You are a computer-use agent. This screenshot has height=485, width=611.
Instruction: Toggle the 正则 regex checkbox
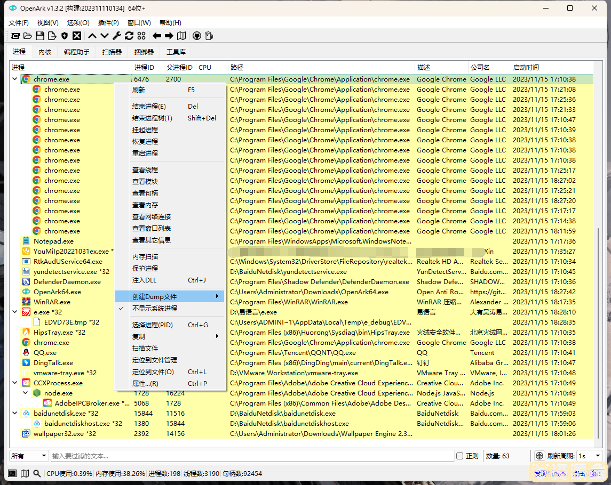click(x=460, y=456)
